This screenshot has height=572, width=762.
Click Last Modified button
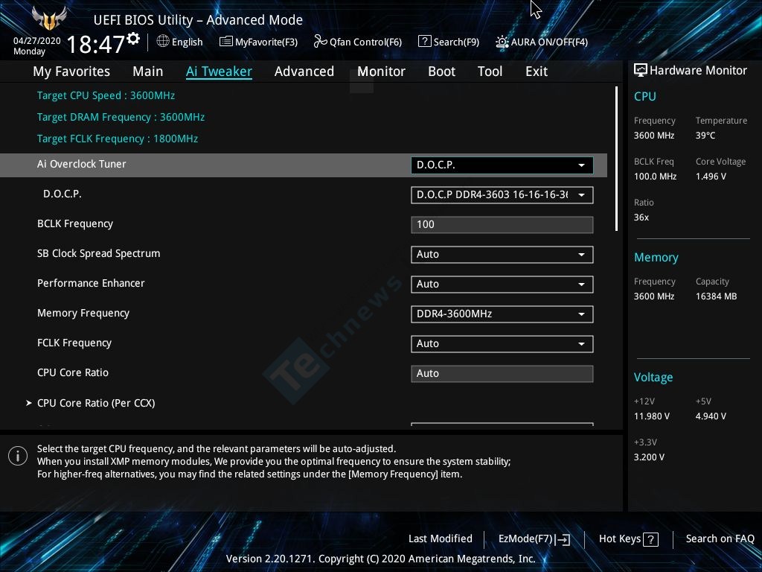pyautogui.click(x=441, y=539)
